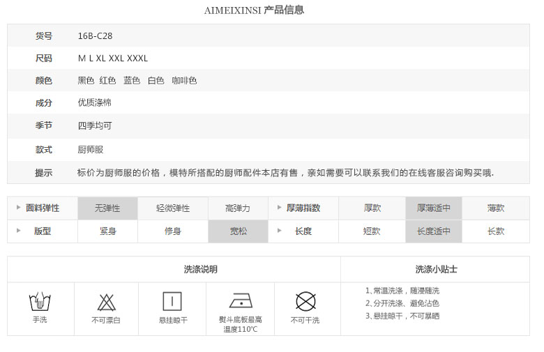
Task: Click the do-not-bleach (不可漂白) triangle icon
Action: click(106, 302)
